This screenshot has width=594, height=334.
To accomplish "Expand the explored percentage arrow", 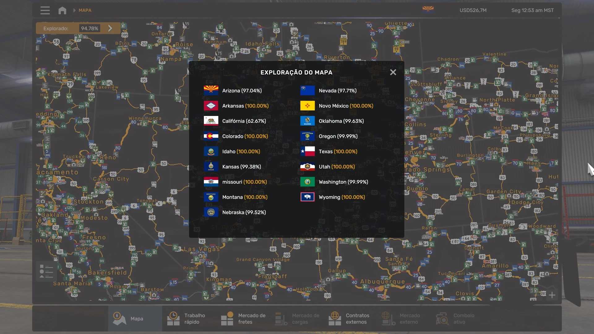I will [x=110, y=28].
